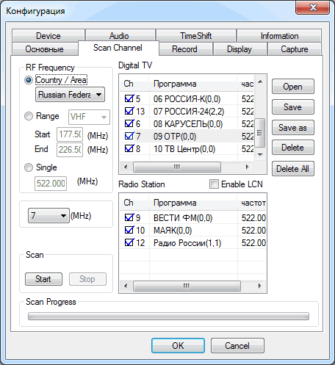Enable the LCN checkbox
Screen dimensions: 335x365
coord(214,184)
